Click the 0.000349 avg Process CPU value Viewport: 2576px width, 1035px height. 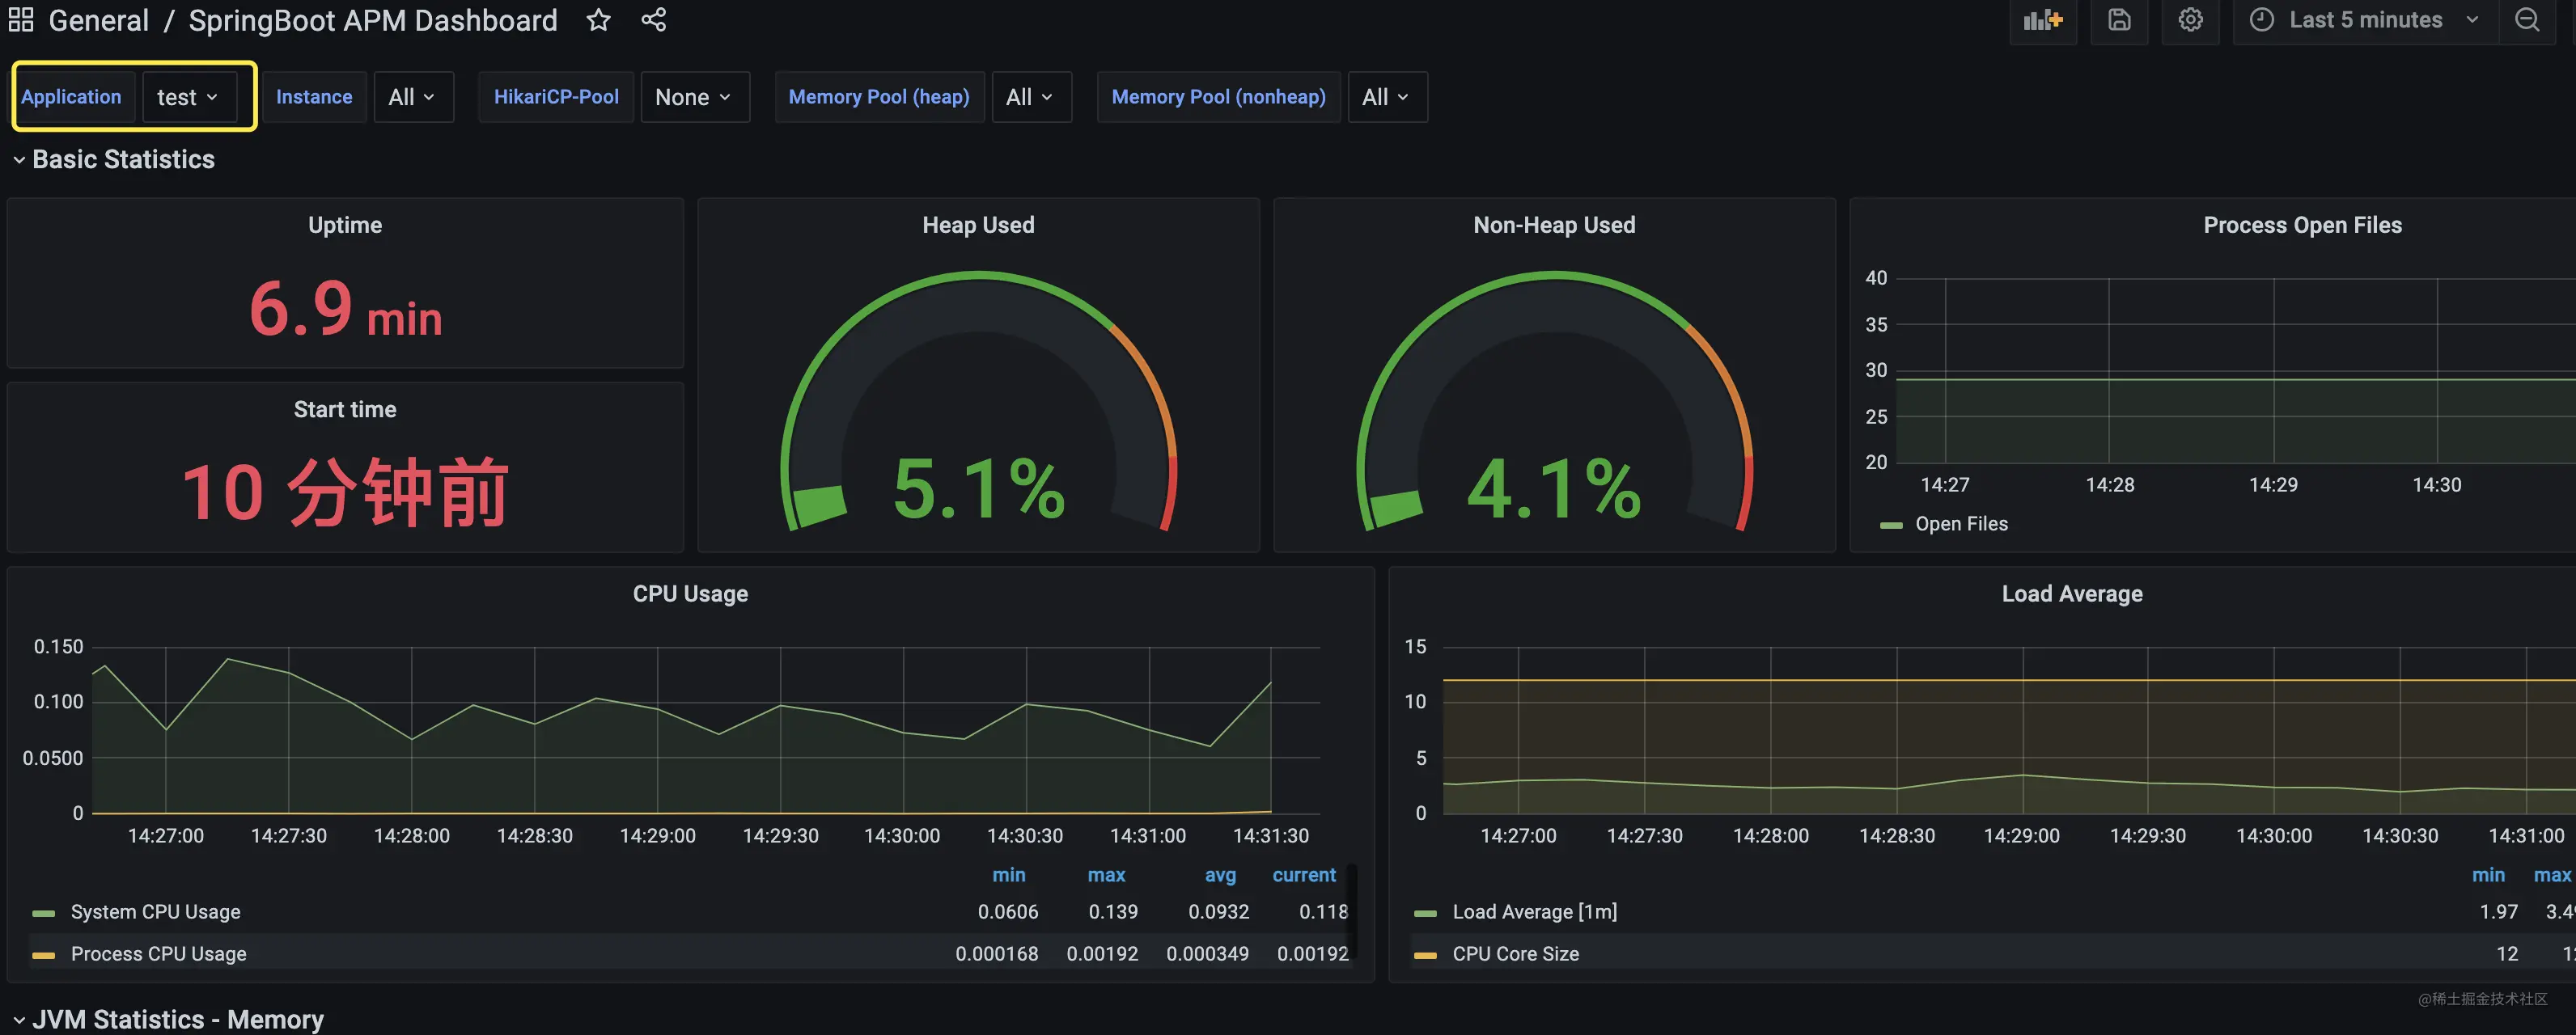click(1207, 954)
